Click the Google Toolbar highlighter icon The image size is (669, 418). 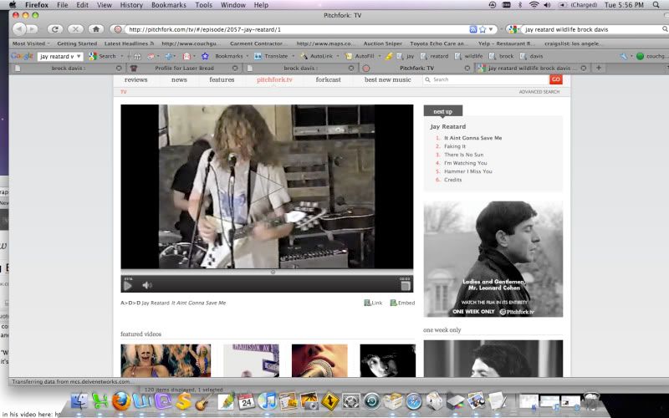click(x=389, y=56)
